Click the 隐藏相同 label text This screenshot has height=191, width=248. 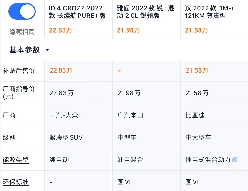(x=22, y=32)
